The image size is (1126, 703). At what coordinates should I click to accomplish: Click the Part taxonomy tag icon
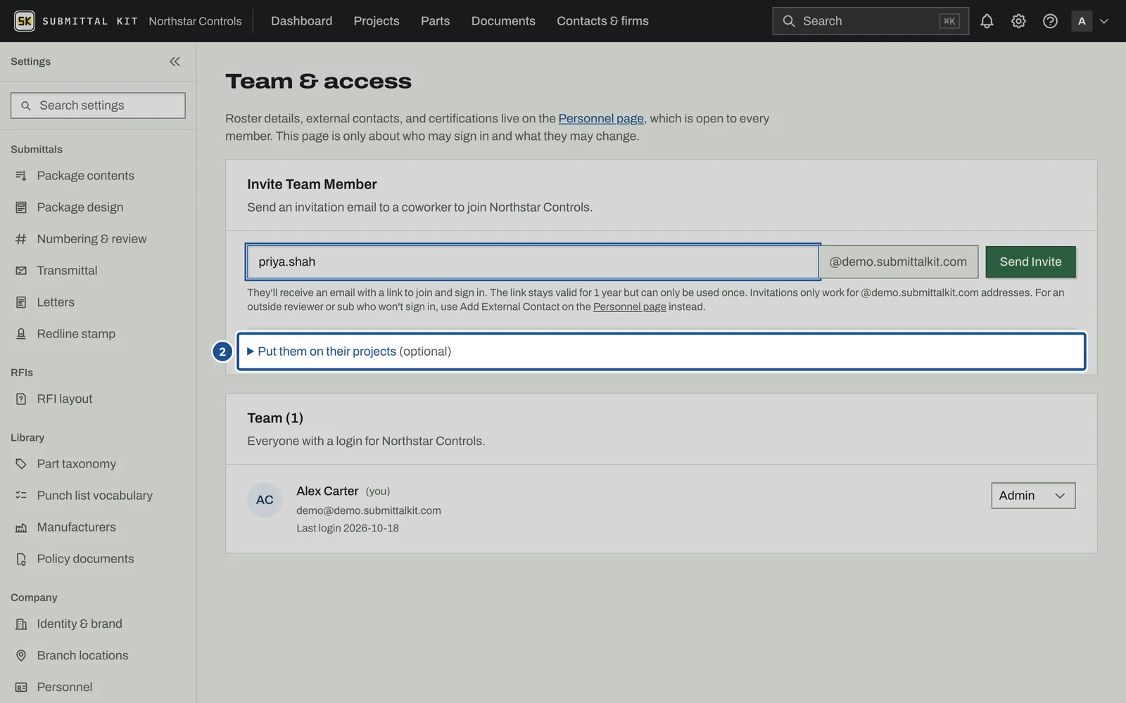tap(21, 464)
